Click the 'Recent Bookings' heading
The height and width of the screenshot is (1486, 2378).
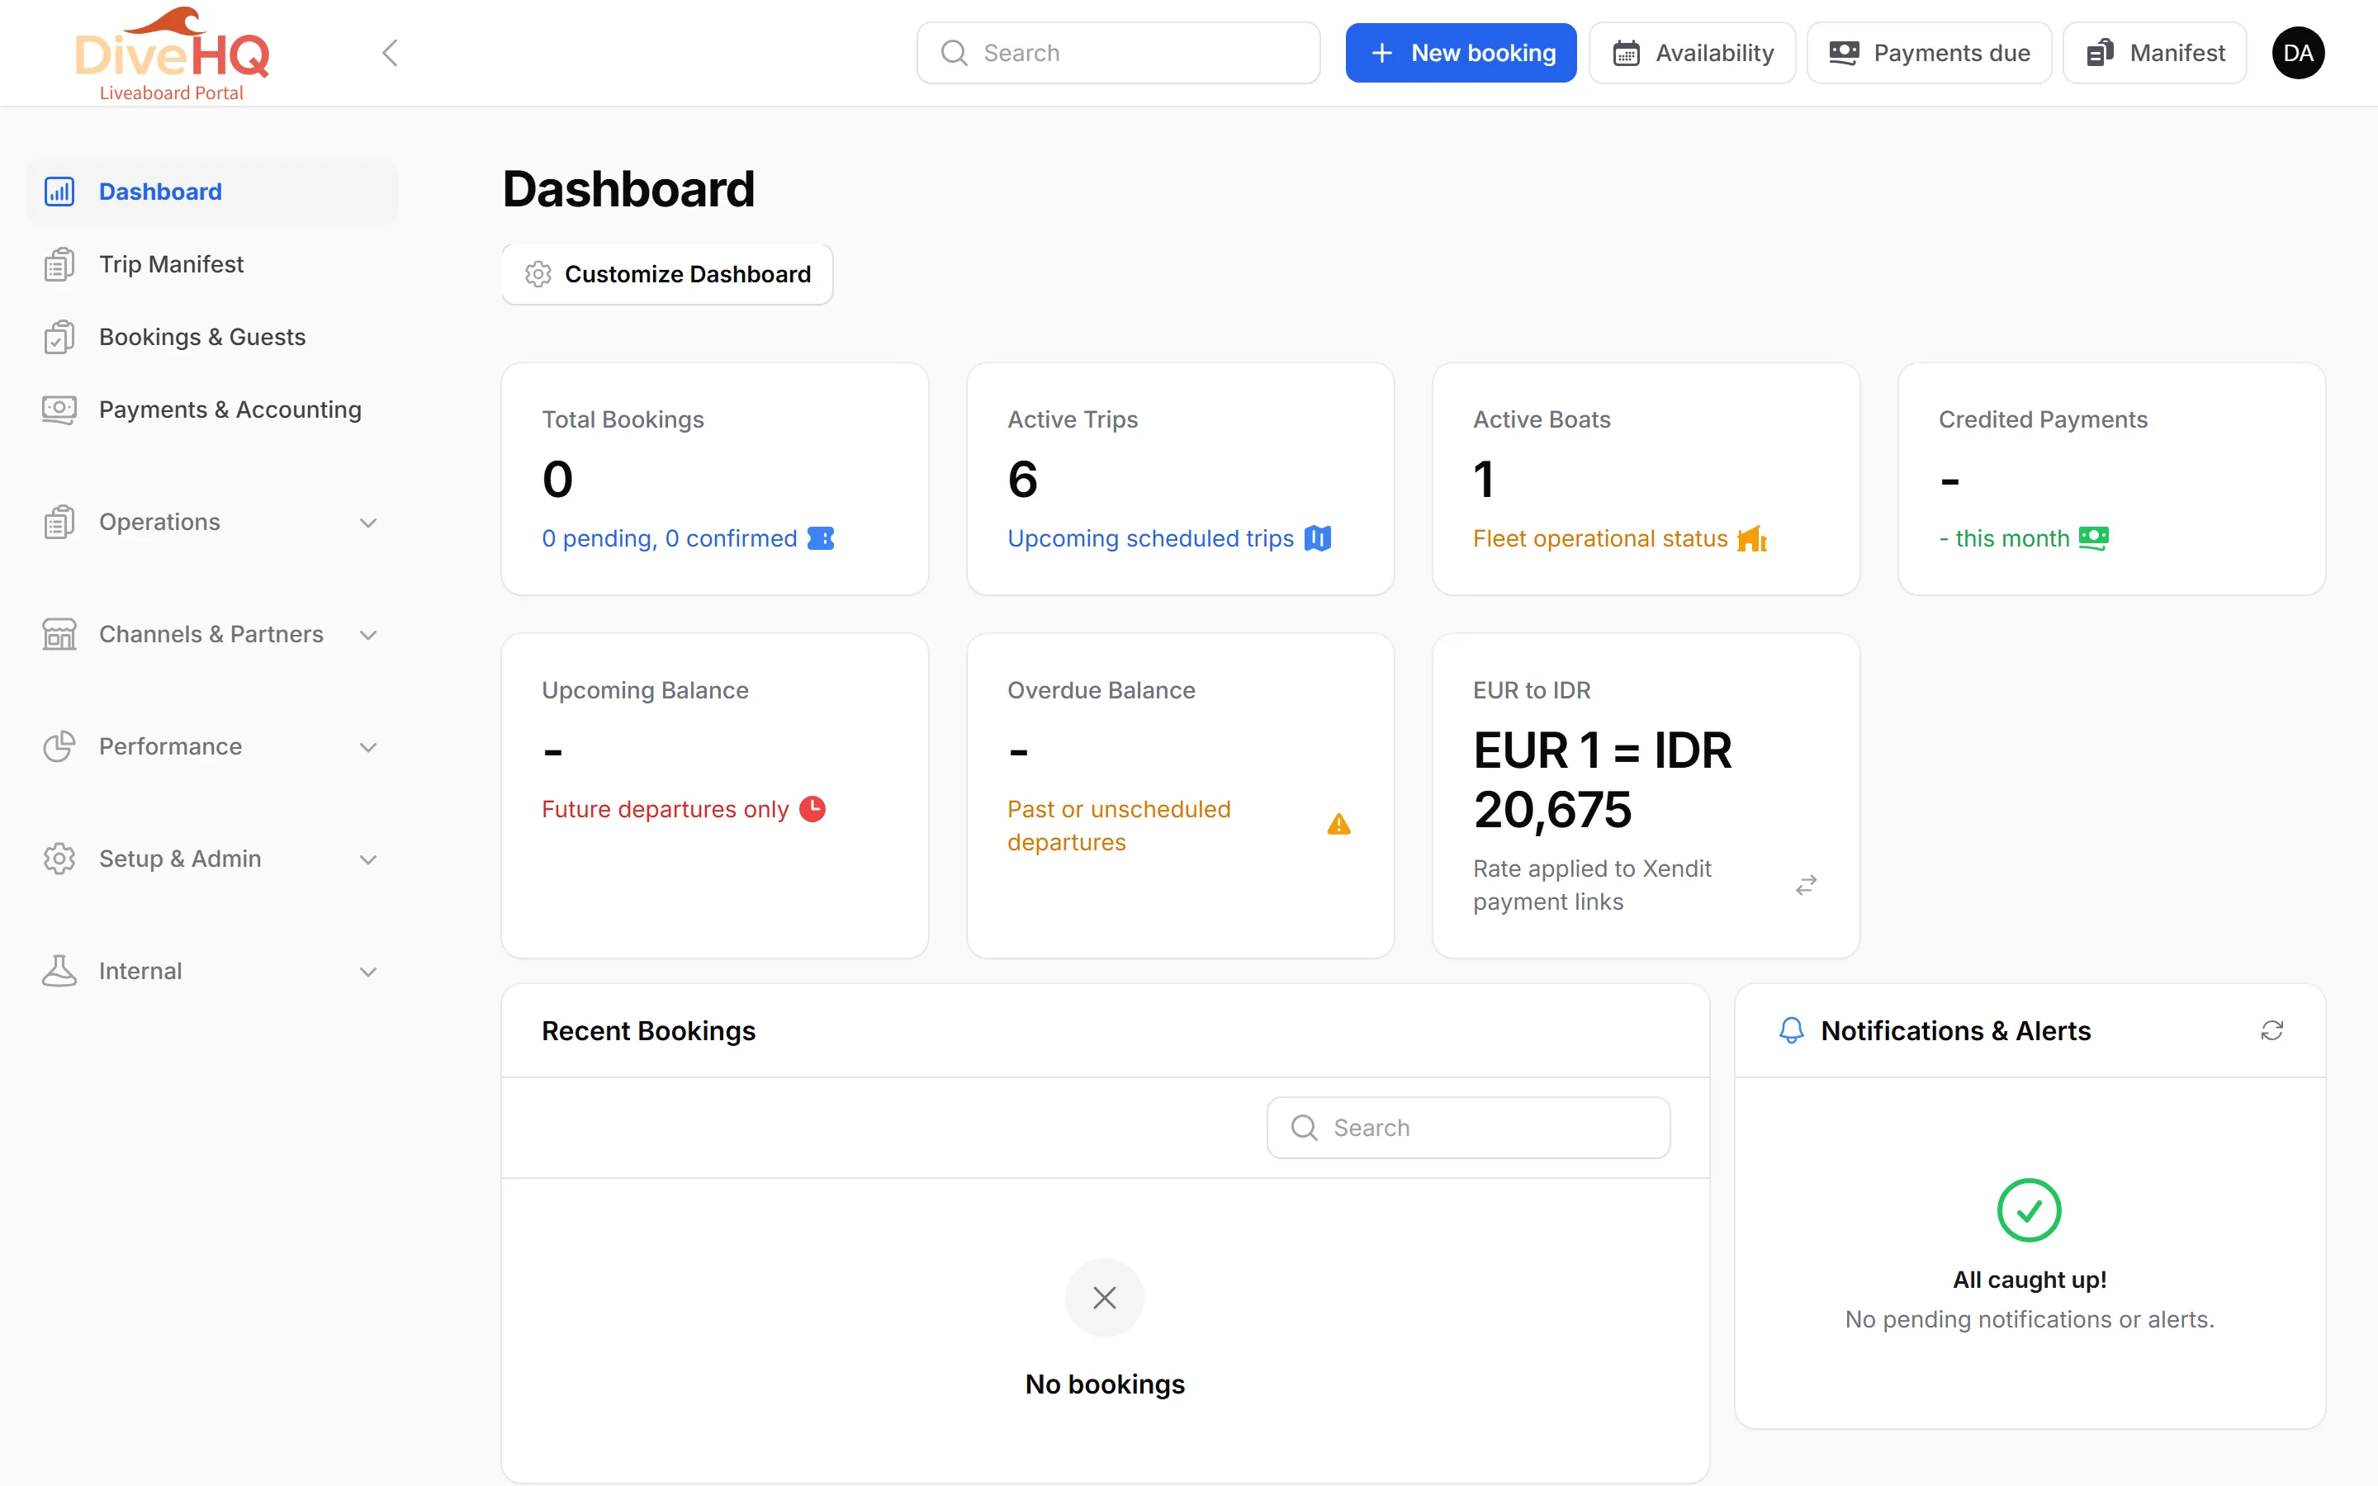648,1030
